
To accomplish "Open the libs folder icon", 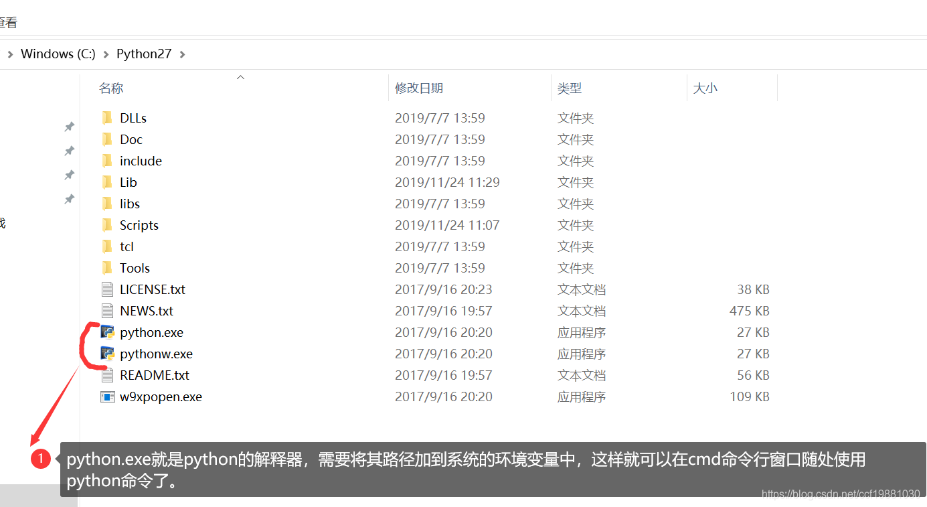I will (108, 203).
